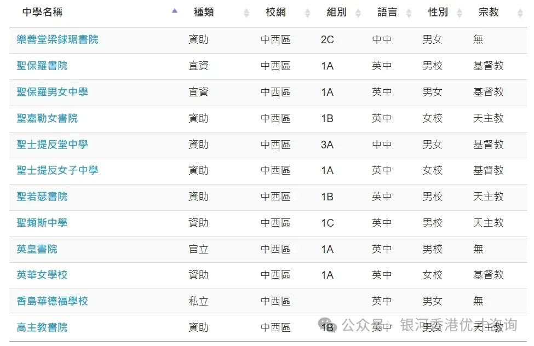Click sort arrow icon beside 中學名稱 header
The height and width of the screenshot is (346, 534).
click(175, 11)
